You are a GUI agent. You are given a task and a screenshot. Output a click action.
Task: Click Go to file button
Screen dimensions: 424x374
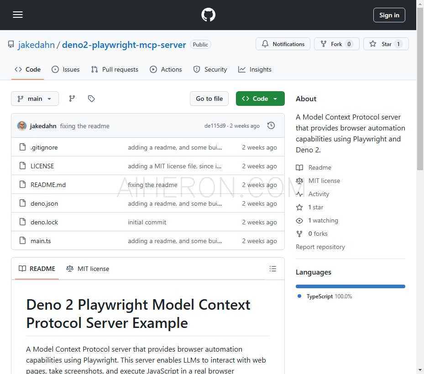tap(209, 99)
